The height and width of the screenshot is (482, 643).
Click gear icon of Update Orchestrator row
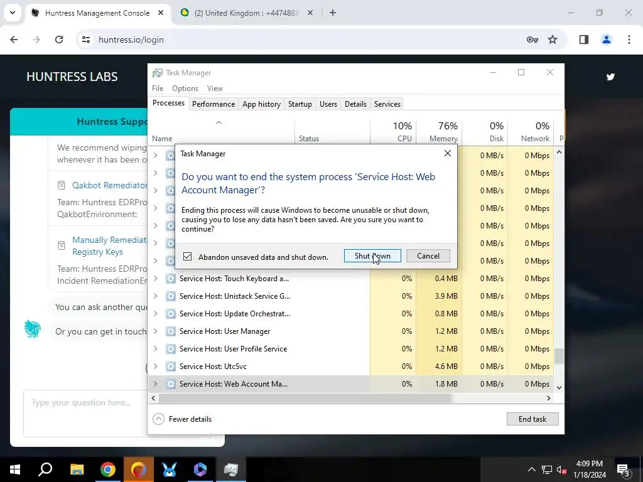tap(171, 314)
